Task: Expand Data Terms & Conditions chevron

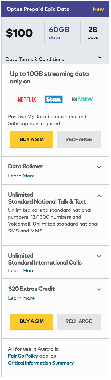Action: coord(100,57)
